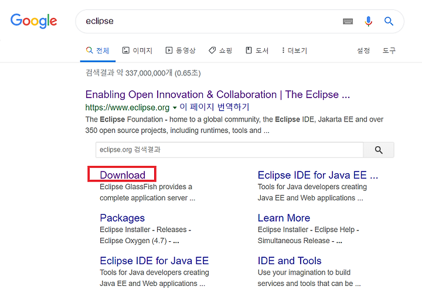The height and width of the screenshot is (293, 422).
Task: Click the Google logo
Action: pyautogui.click(x=33, y=21)
